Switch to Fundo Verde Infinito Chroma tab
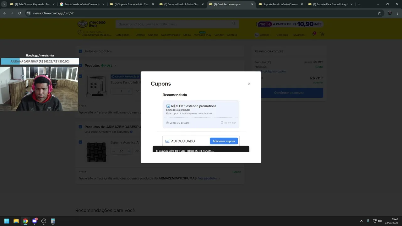 [x=82, y=4]
